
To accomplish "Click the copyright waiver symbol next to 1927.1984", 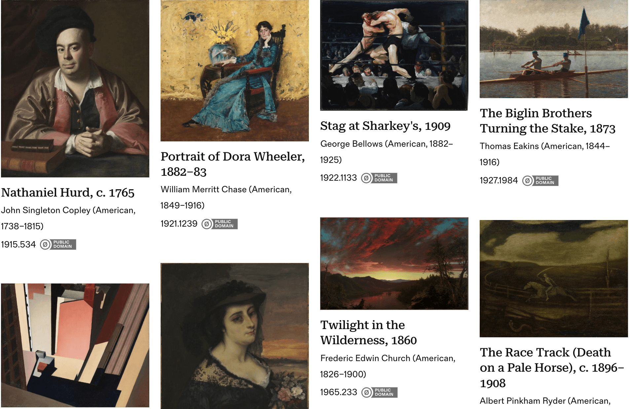I will (x=527, y=180).
